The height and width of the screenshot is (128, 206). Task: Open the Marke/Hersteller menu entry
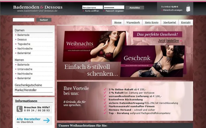[x=26, y=90]
